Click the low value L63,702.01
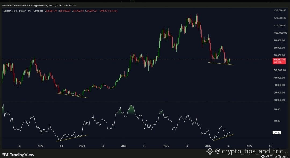Image resolution: width=290 pixels, height=158 pixels. pos(78,11)
